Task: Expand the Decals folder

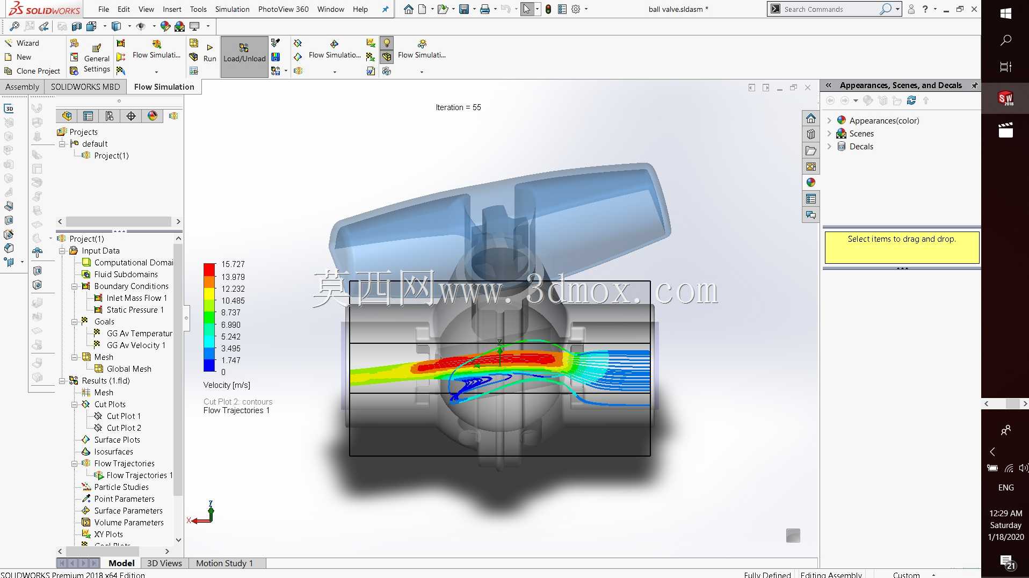Action: pyautogui.click(x=829, y=146)
